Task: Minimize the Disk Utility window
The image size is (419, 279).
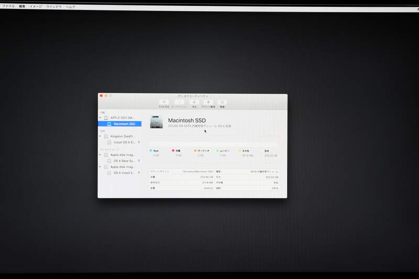Action: pos(106,96)
